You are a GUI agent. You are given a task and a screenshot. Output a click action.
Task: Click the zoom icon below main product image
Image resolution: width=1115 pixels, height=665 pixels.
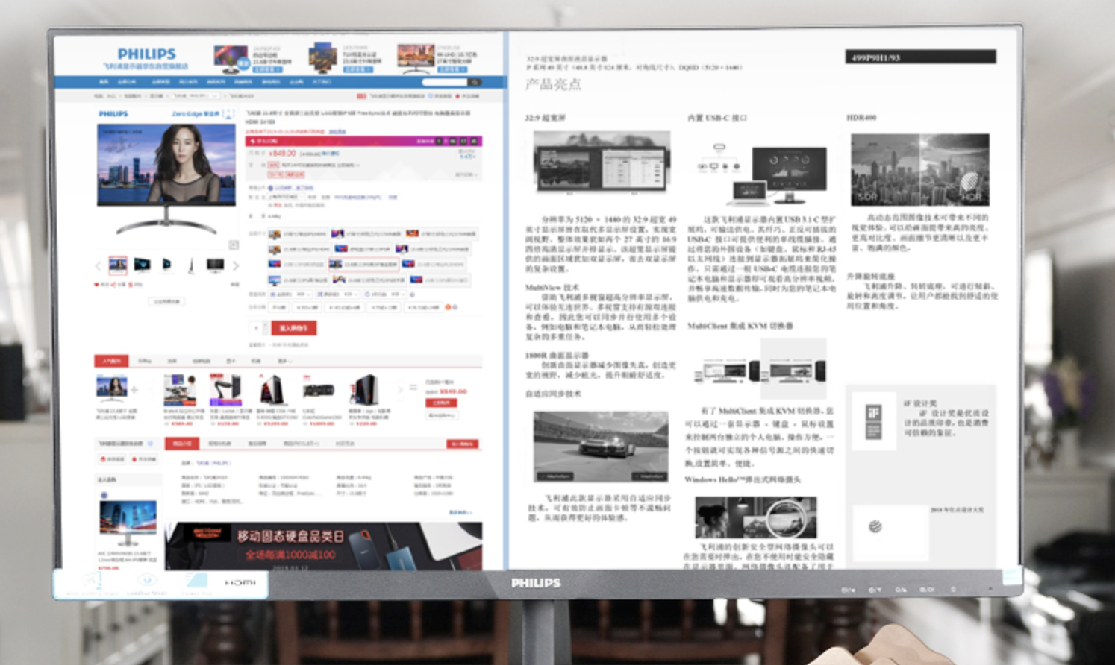[x=234, y=245]
